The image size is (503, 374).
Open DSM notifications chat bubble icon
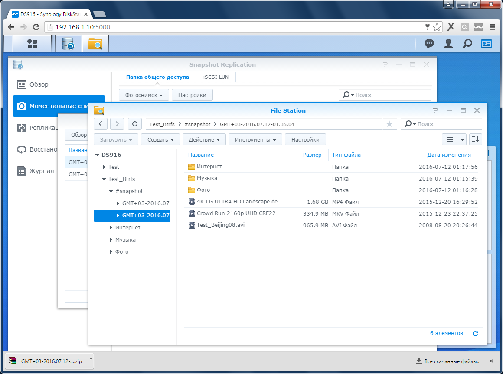click(429, 44)
